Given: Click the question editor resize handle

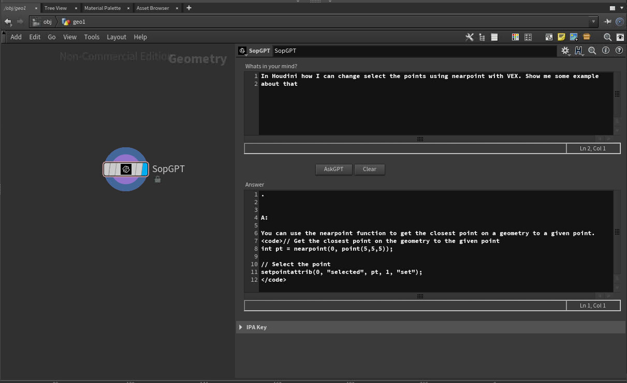Looking at the screenshot, I should 420,139.
